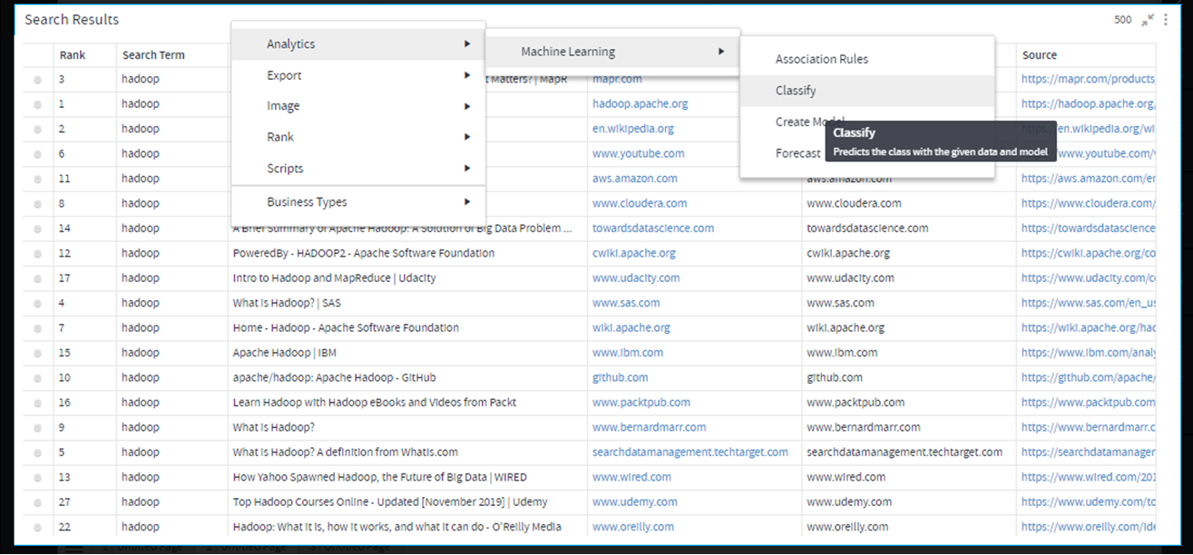Click the Search Results panel title
The image size is (1193, 555).
click(72, 19)
